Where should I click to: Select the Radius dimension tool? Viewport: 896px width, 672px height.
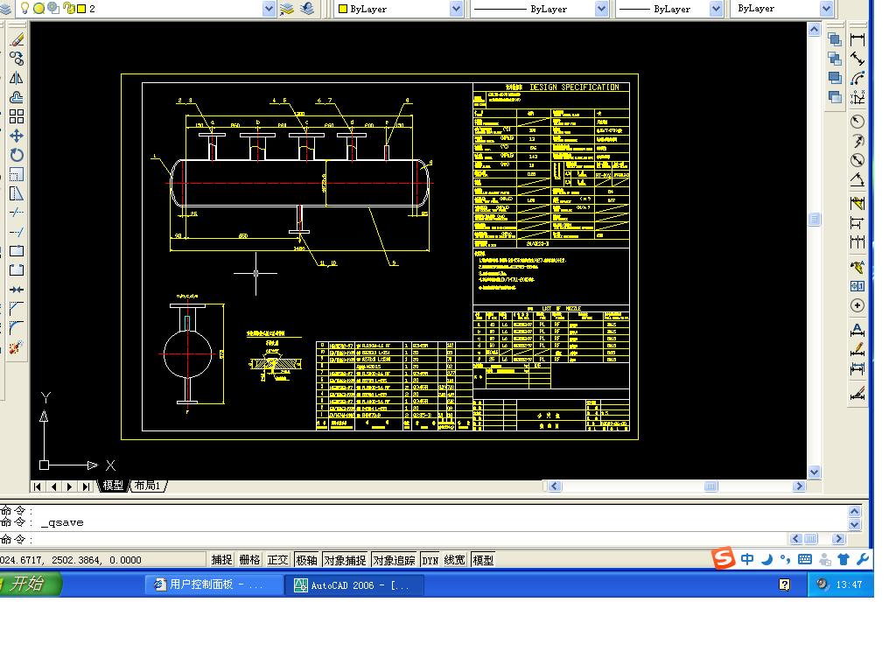857,122
